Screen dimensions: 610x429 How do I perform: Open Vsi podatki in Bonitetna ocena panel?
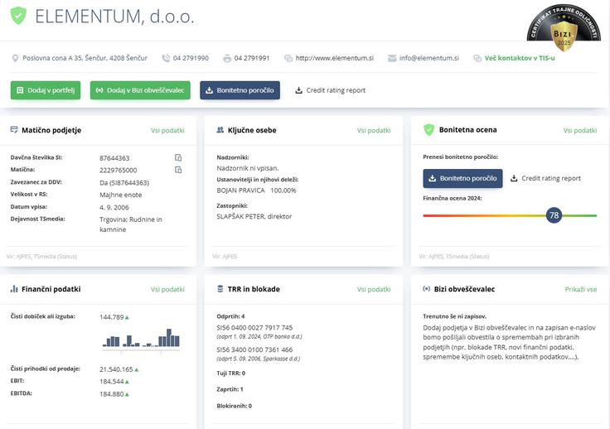(580, 130)
